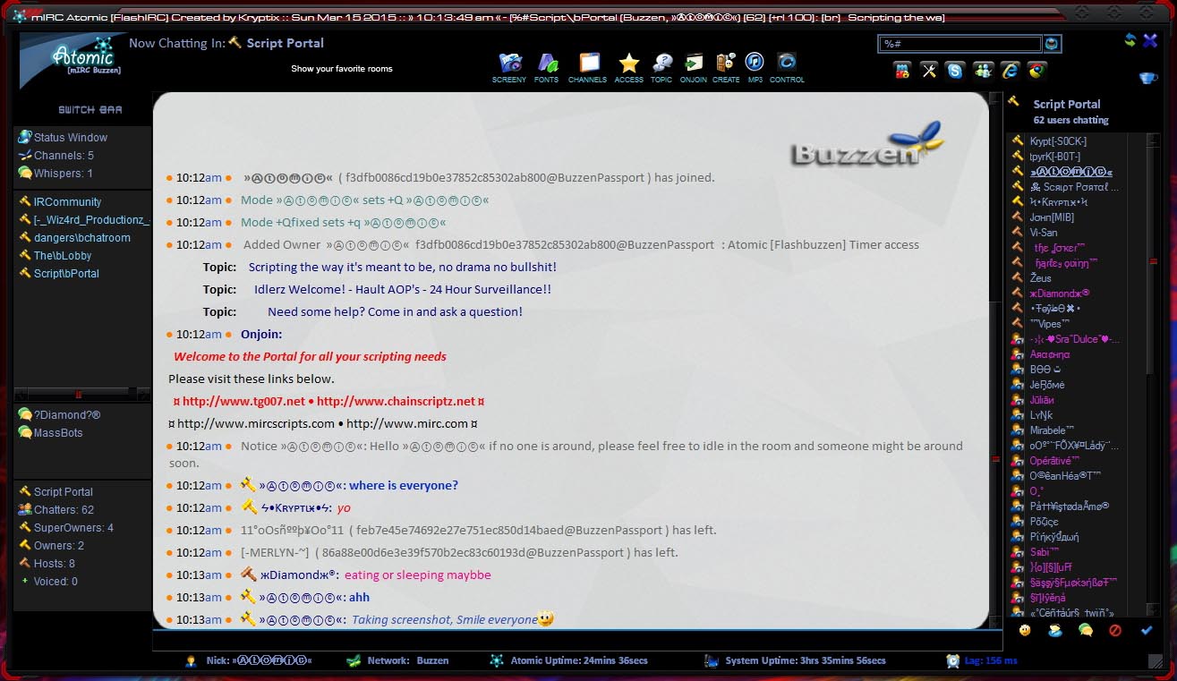Click the System Uptime status icon
Screen dimensions: 1177x681
[712, 660]
